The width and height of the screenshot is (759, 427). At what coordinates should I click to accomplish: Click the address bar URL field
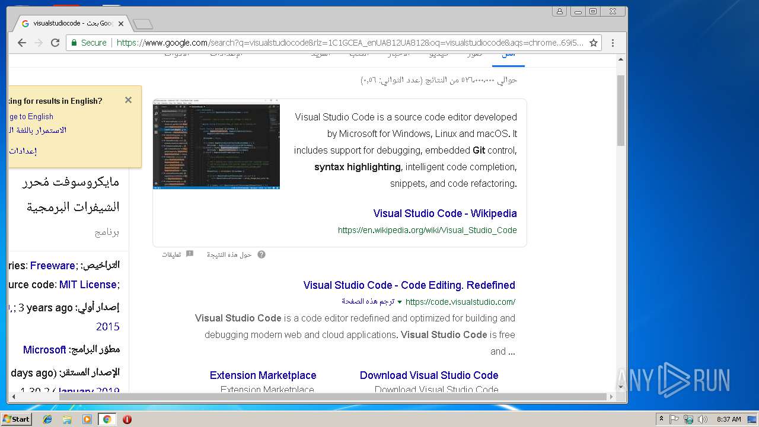(350, 43)
